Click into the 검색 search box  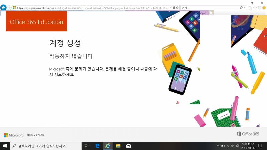click(x=210, y=8)
